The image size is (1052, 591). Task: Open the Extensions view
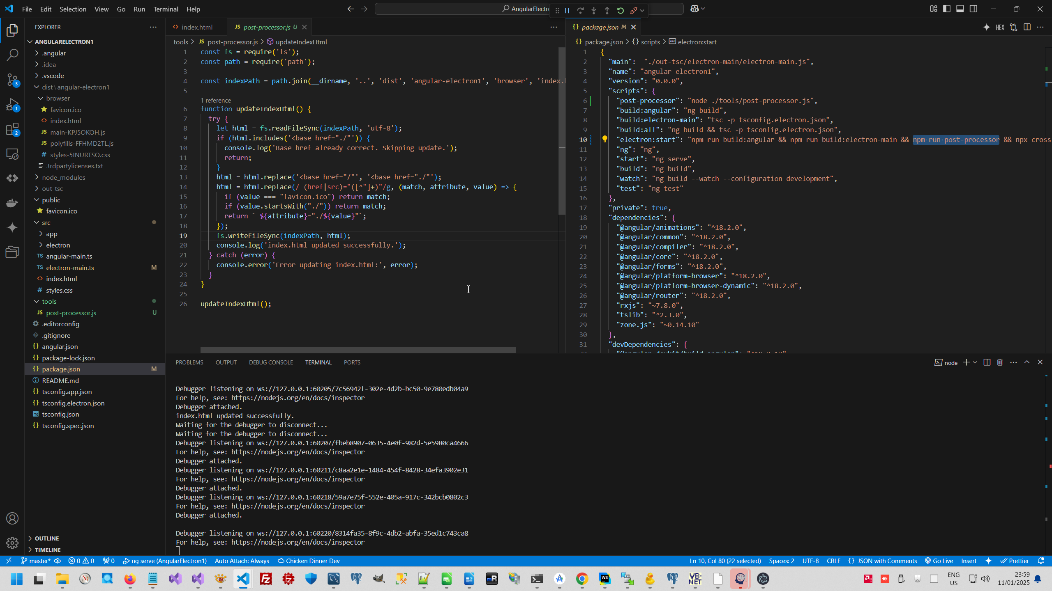(12, 129)
